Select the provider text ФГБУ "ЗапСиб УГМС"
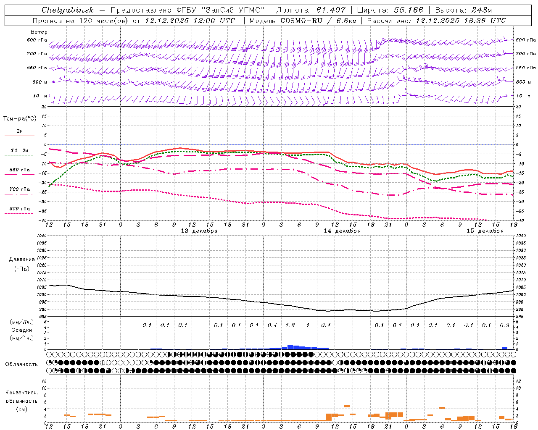The height and width of the screenshot is (430, 538). (221, 10)
